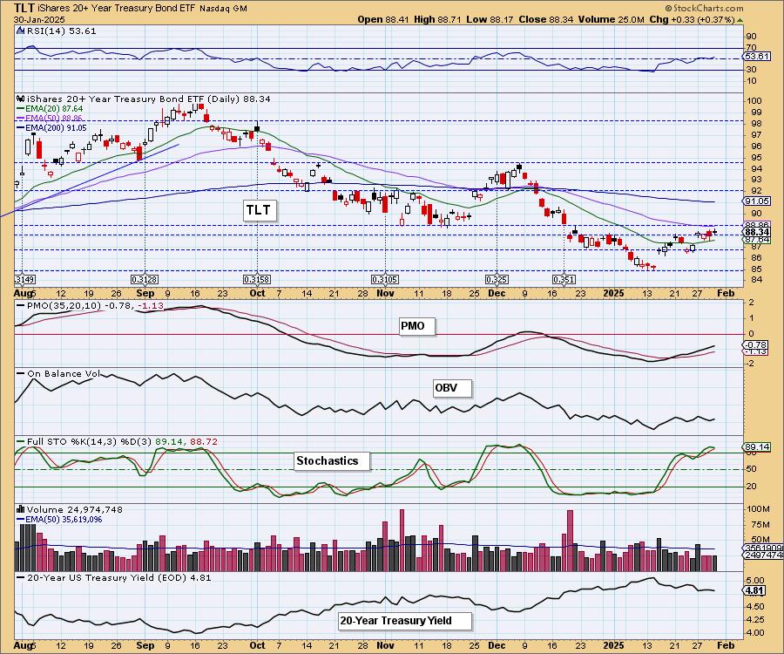This screenshot has height=654, width=784.
Task: Click the Open 88.41 value
Action: pyautogui.click(x=383, y=19)
